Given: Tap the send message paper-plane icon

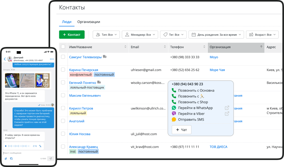Looking at the screenshot, I should click(51, 159).
